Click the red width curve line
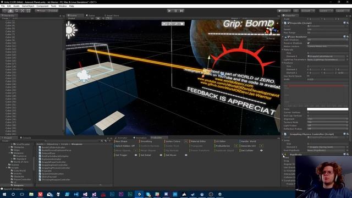 coord(317,86)
